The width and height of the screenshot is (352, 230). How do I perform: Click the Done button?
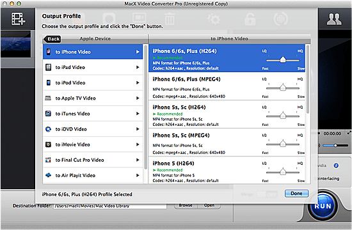296,194
